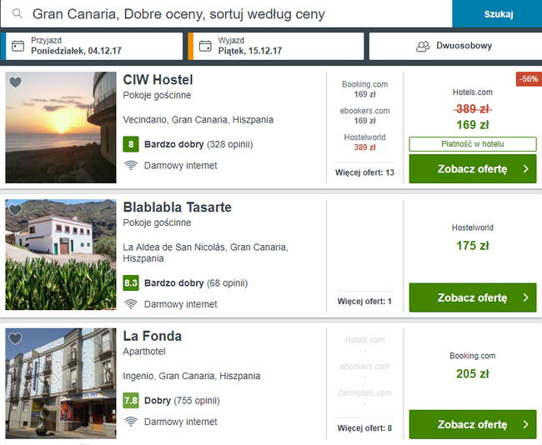Viewport: 542px width, 445px height.
Task: Expand more offers for CIW Hostel
Action: tap(366, 172)
